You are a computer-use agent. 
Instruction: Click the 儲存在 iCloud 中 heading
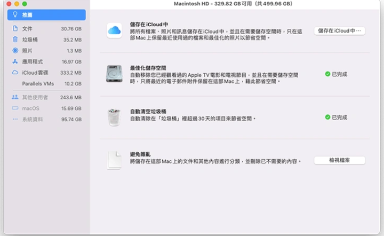tap(149, 25)
